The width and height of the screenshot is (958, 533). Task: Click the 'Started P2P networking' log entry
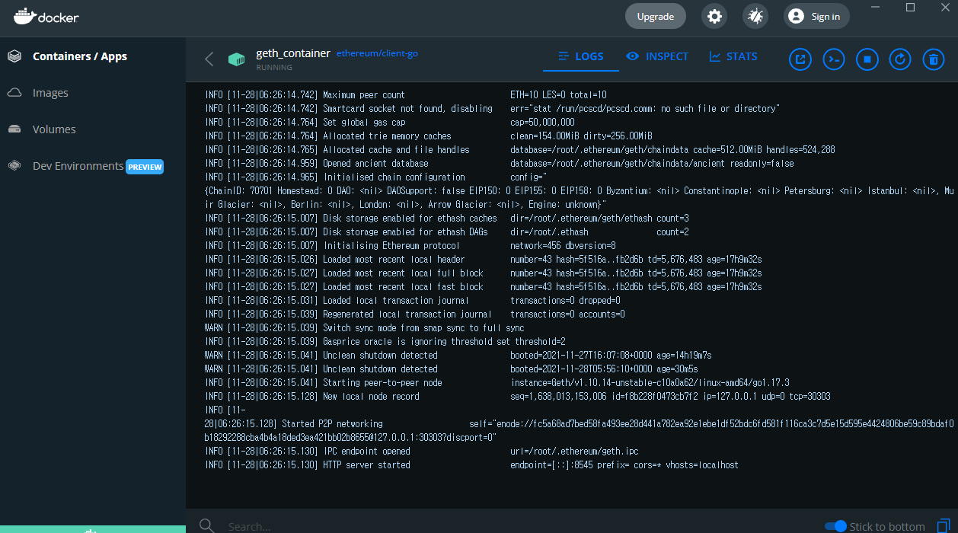point(579,424)
